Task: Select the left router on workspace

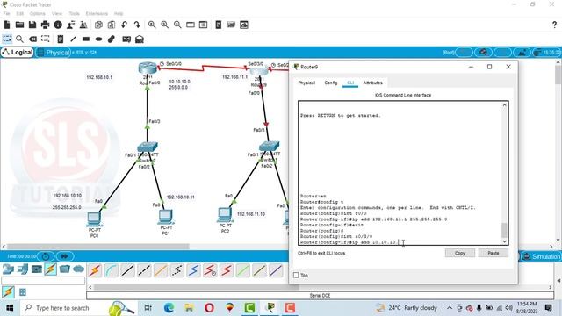Action: (148, 68)
